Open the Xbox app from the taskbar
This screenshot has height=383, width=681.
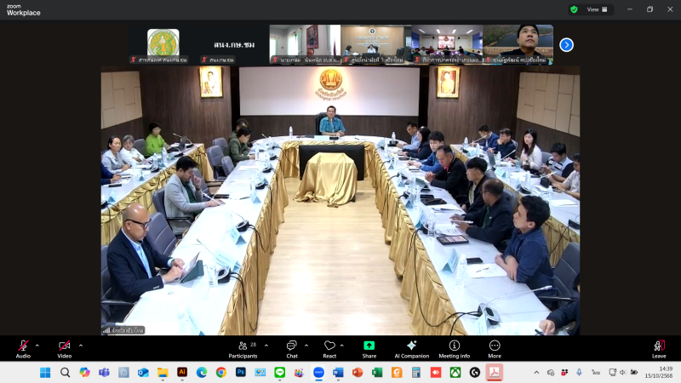coord(455,373)
